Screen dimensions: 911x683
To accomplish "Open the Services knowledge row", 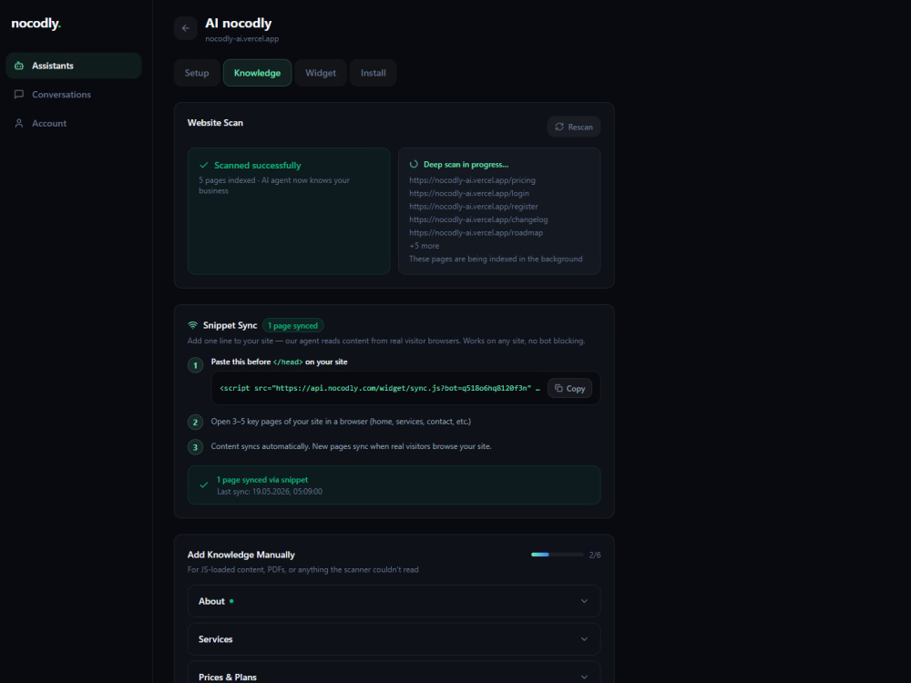I will tap(394, 639).
